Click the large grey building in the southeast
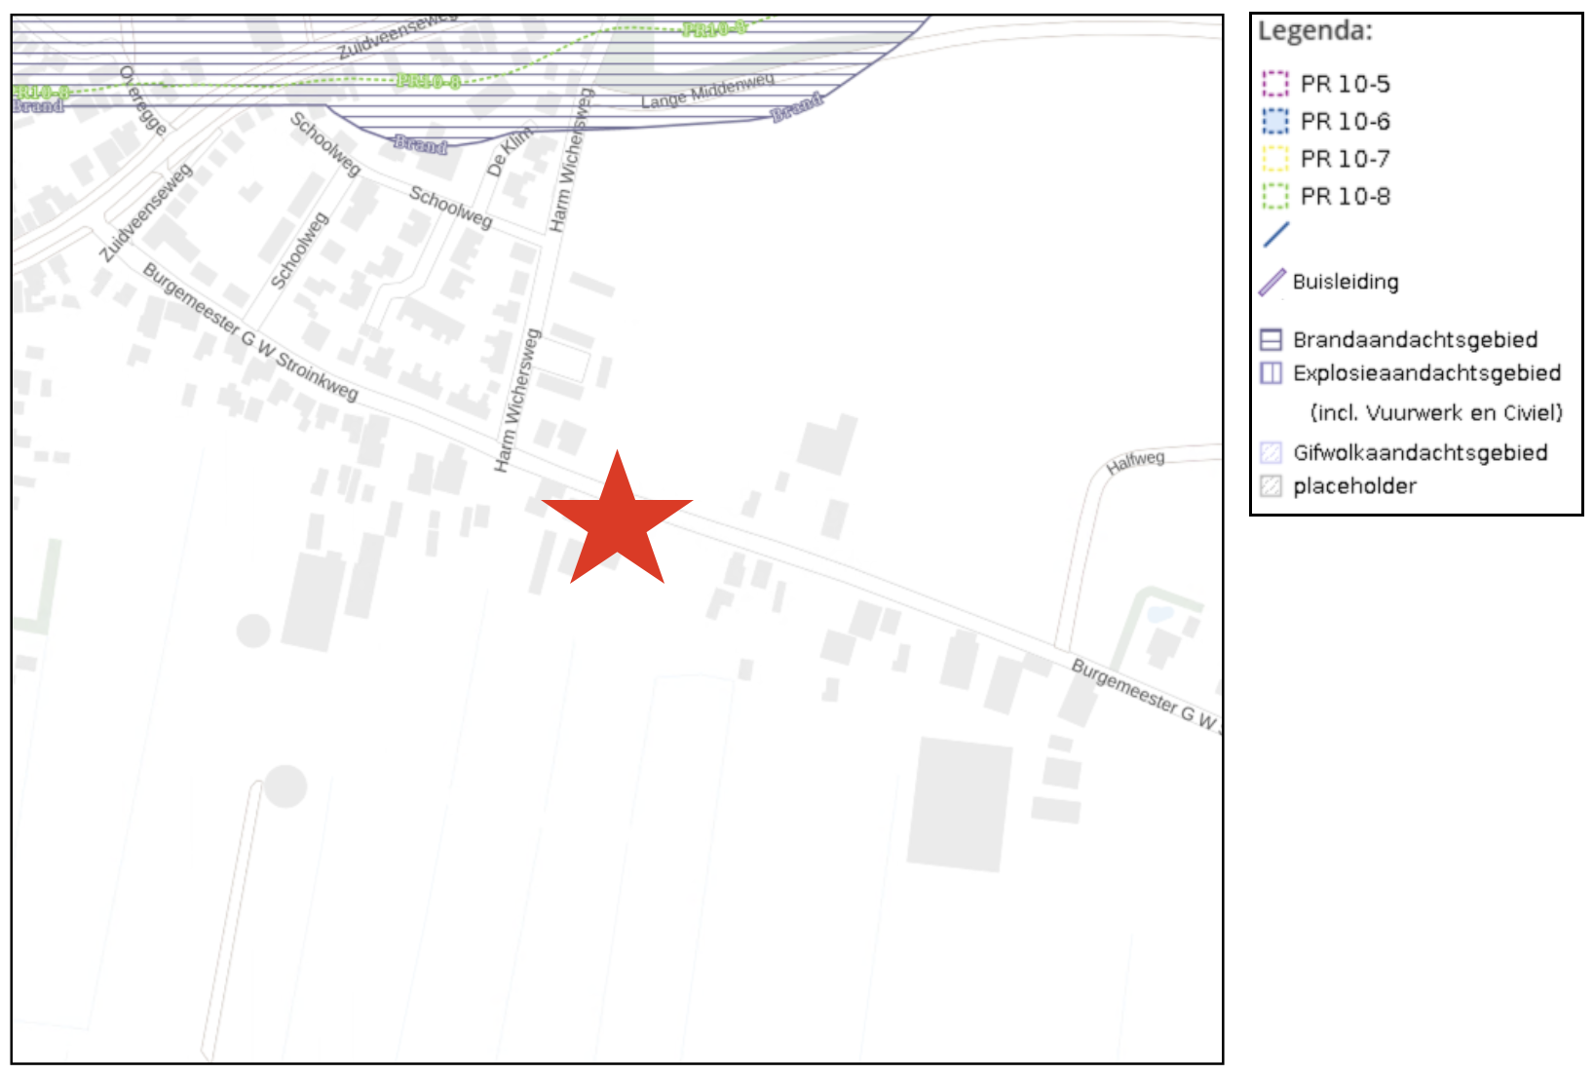1594x1074 pixels. click(960, 804)
